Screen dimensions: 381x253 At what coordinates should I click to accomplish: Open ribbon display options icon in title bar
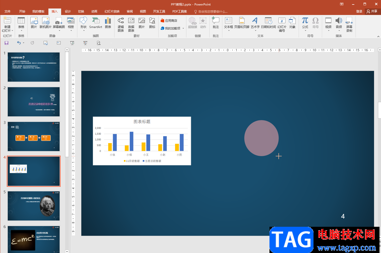click(x=342, y=4)
